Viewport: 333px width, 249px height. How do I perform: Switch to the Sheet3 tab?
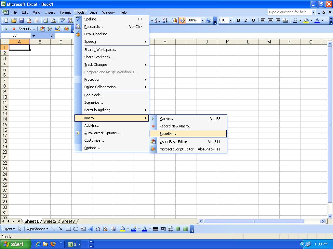[x=68, y=221]
